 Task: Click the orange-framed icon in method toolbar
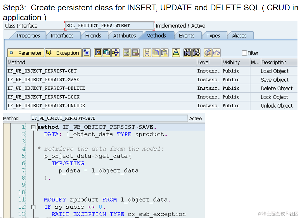98,53
